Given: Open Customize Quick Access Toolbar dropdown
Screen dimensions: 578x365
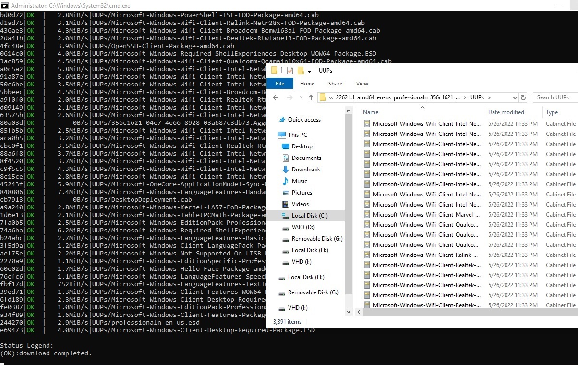Looking at the screenshot, I should pyautogui.click(x=309, y=71).
